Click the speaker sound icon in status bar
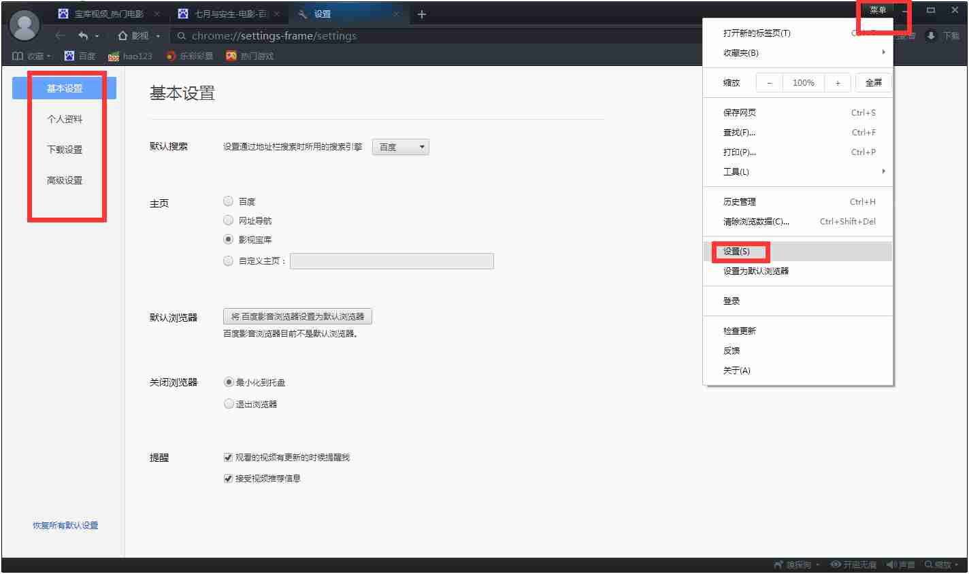 point(891,565)
